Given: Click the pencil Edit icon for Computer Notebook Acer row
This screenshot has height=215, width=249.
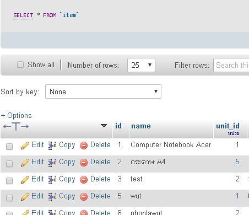Looking at the screenshot, I should pos(25,146).
